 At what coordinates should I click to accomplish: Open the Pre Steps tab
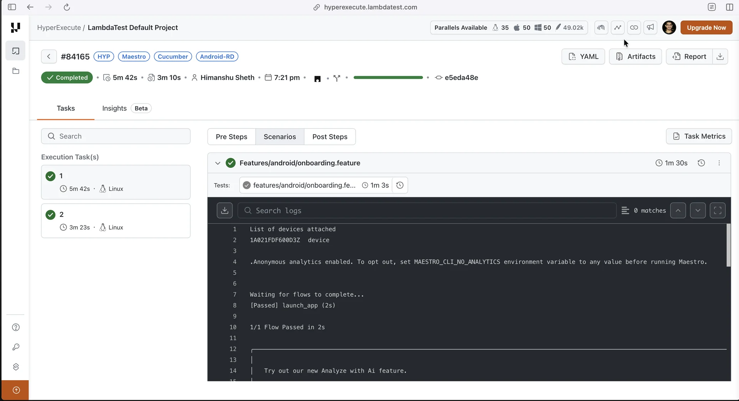(x=231, y=137)
